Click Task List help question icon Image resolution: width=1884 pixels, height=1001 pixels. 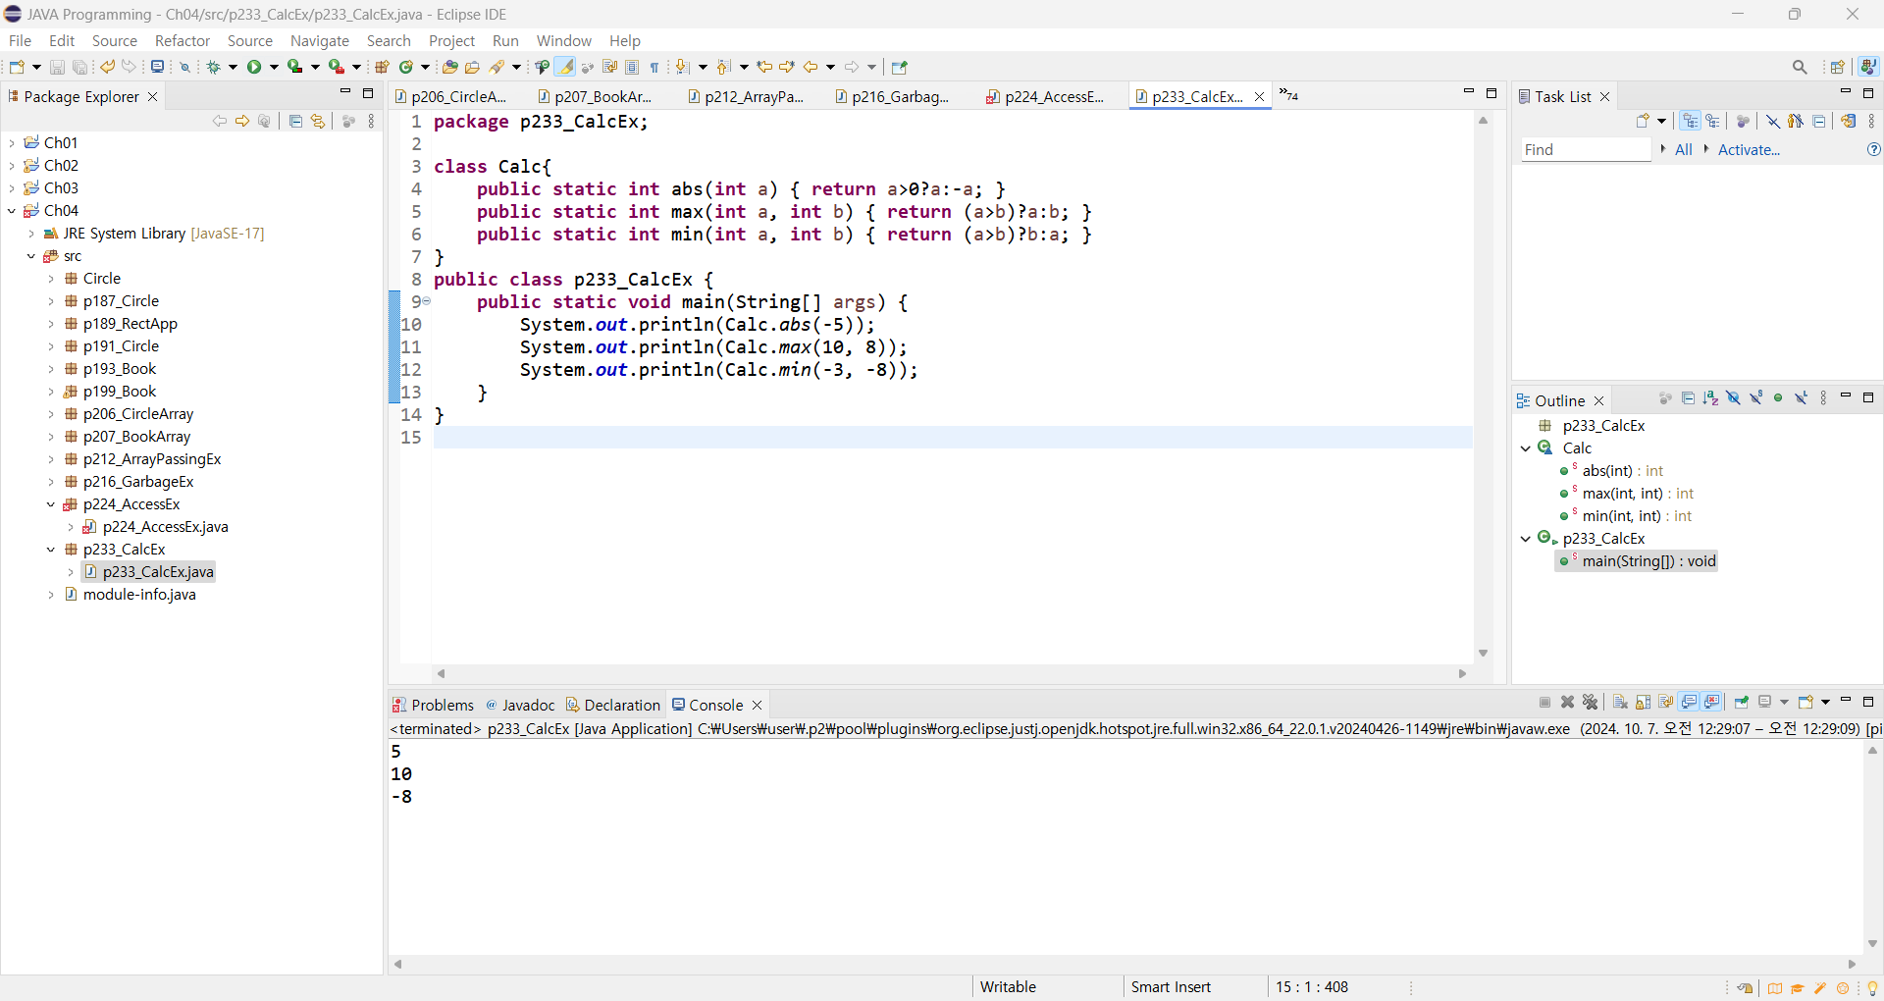[x=1873, y=149]
